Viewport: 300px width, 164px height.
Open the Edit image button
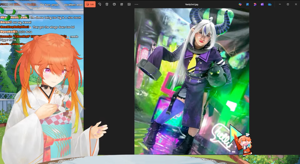pos(90,4)
